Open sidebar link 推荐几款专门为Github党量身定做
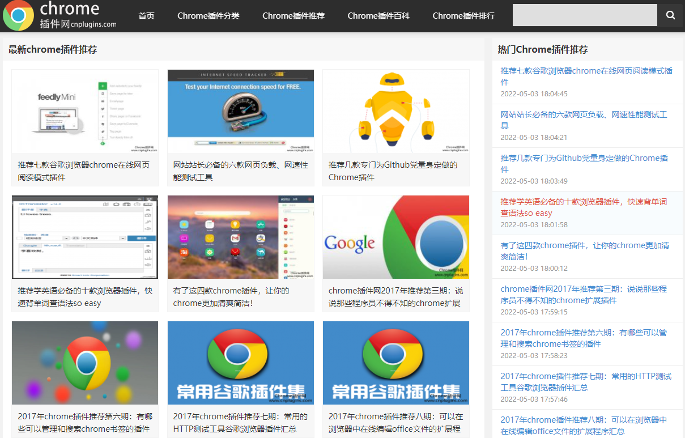Screen dimensions: 685x438 tap(584, 164)
